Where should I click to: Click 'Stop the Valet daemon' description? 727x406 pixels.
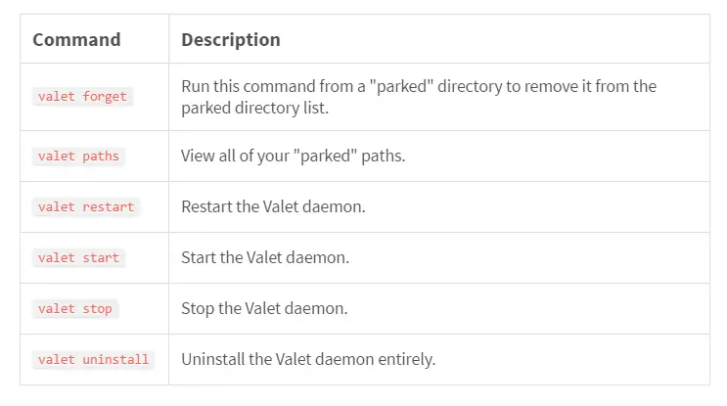click(264, 309)
